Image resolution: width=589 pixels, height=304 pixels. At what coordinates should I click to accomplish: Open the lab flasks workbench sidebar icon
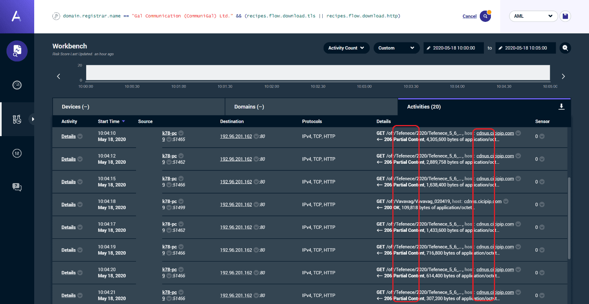[x=17, y=119]
